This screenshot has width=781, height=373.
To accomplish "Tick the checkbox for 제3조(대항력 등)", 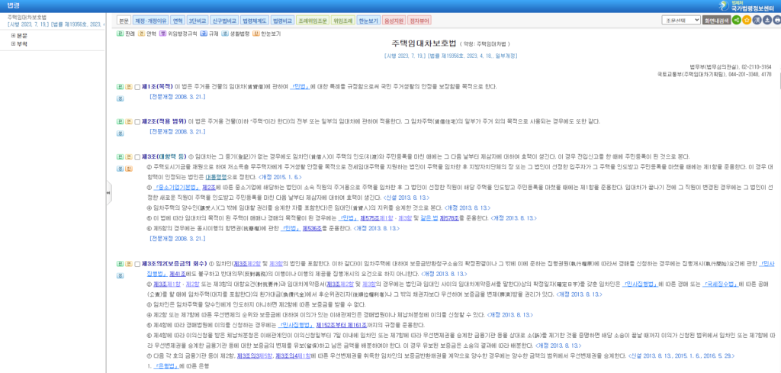I will click(x=137, y=157).
